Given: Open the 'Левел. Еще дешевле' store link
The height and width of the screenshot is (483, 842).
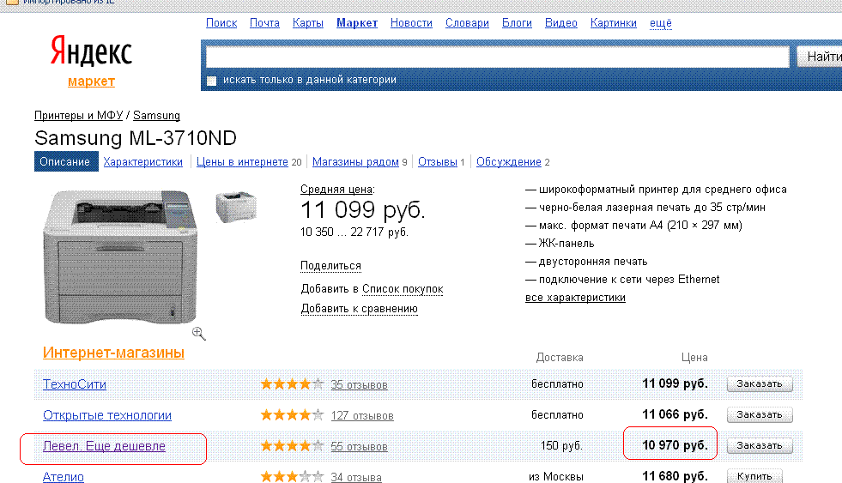Looking at the screenshot, I should coord(104,446).
